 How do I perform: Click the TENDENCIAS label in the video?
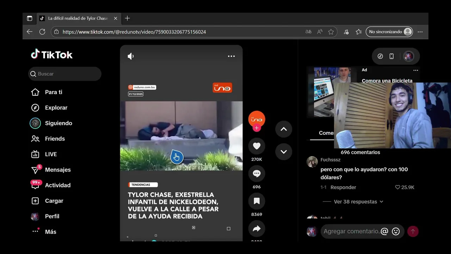(x=143, y=185)
